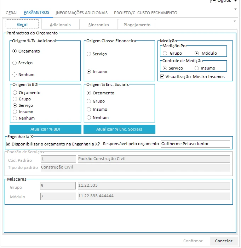Select the Geral sub-tab
The image size is (241, 248).
(x=22, y=24)
